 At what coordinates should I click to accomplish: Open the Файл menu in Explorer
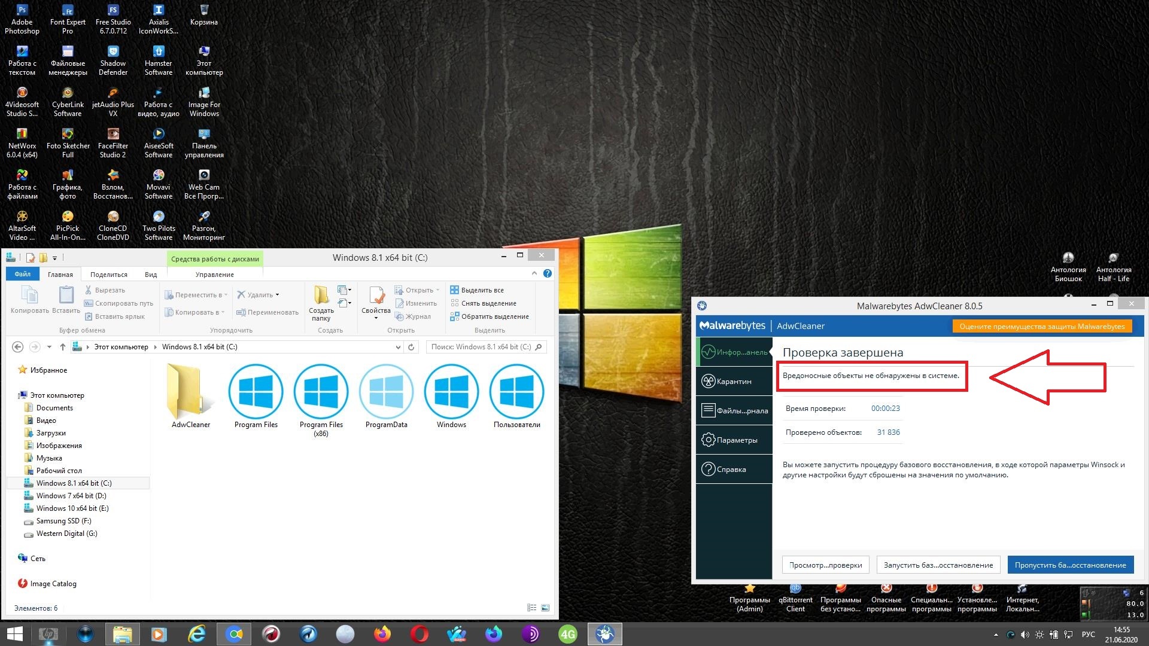tap(23, 274)
